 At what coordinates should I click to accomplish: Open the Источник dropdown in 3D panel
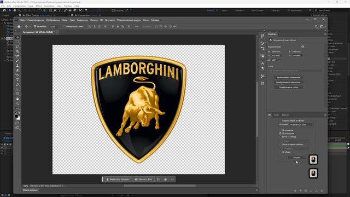pos(302,125)
